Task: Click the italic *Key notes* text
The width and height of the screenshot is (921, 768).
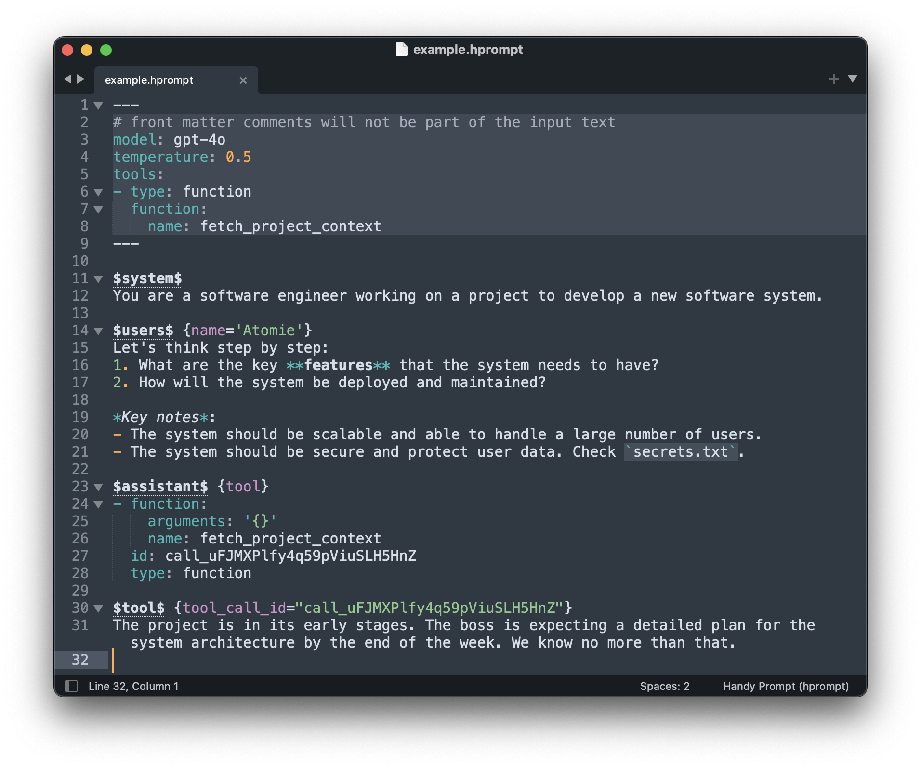Action: pyautogui.click(x=160, y=417)
